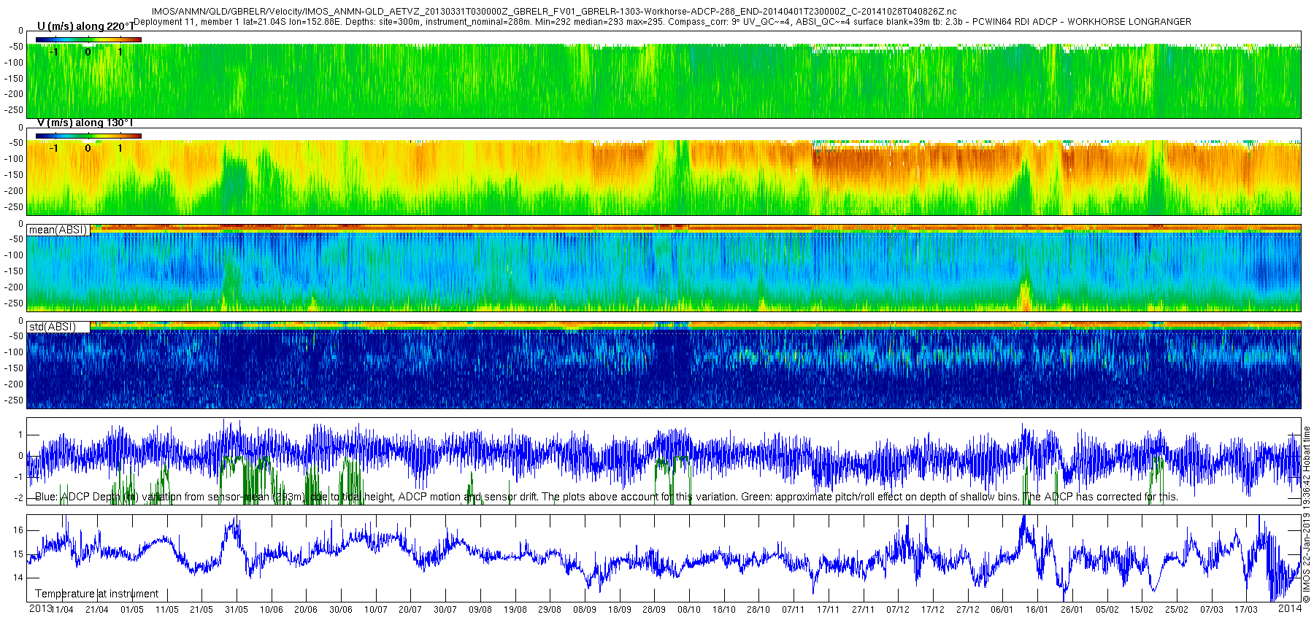Image resolution: width=1314 pixels, height=620 pixels.
Task: Click the 'V (m/s) along 130°T' title
Action: [x=85, y=123]
